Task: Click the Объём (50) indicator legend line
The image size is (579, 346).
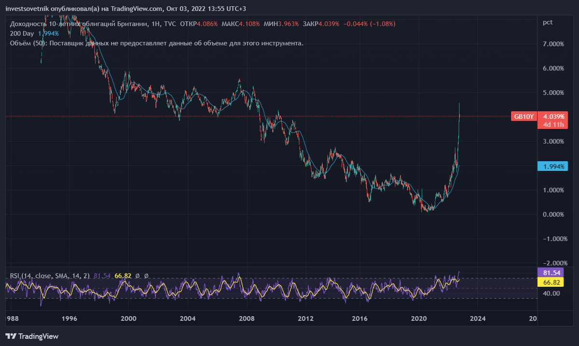Action: pyautogui.click(x=156, y=43)
